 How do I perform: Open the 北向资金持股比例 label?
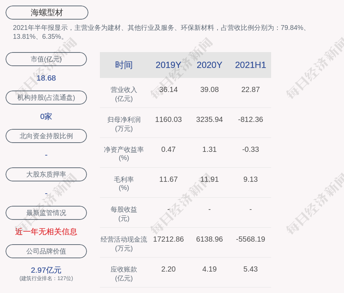[x=46, y=136]
